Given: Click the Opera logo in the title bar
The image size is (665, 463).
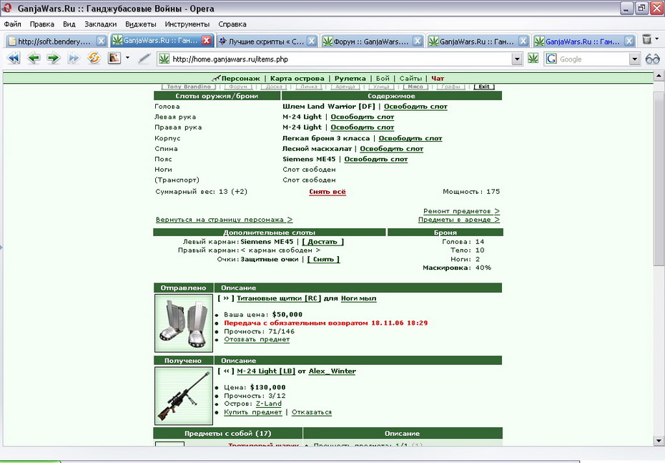Looking at the screenshot, I should [7, 8].
